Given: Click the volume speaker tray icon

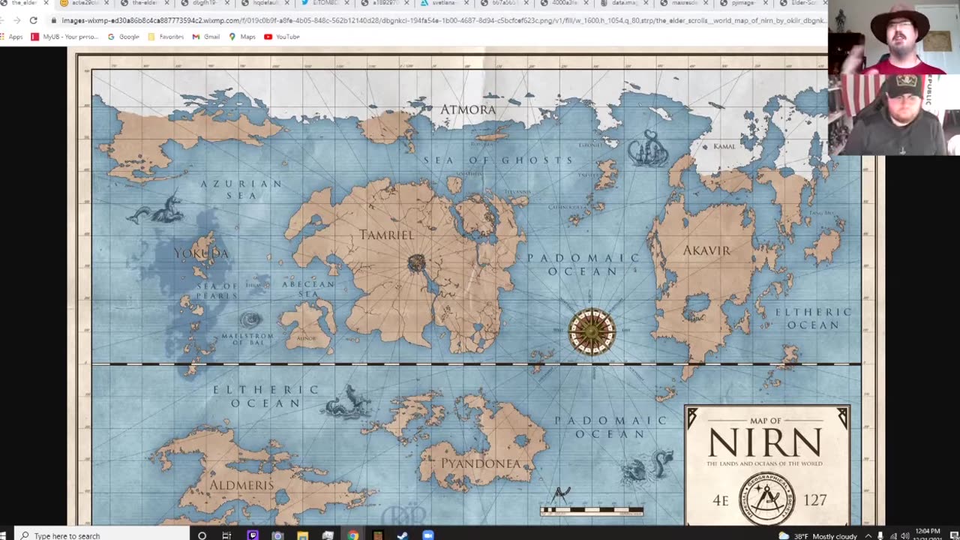Looking at the screenshot, I should coord(905,535).
